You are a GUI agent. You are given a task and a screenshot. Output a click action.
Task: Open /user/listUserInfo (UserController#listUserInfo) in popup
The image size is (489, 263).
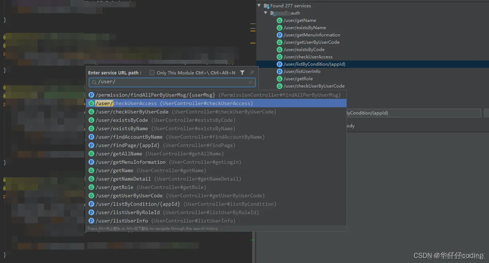click(216, 221)
